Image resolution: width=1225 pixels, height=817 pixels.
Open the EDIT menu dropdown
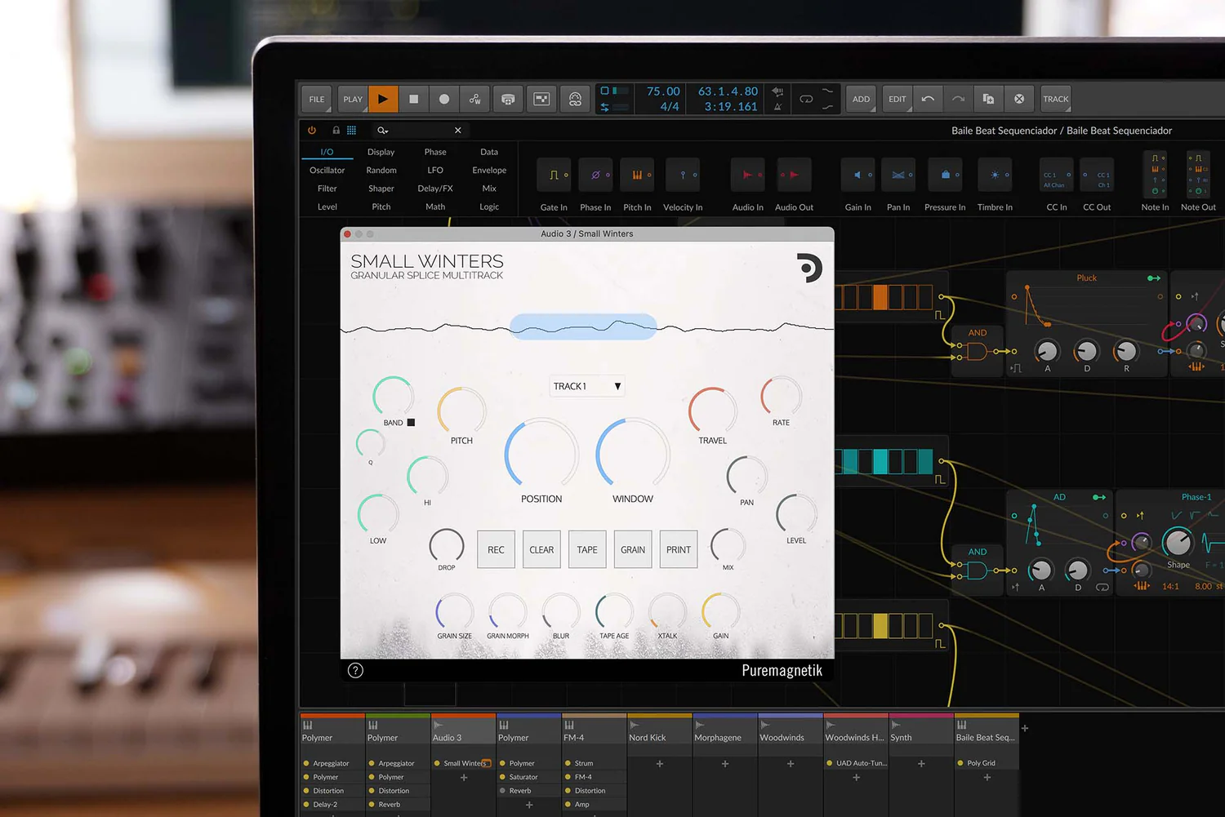(x=898, y=99)
